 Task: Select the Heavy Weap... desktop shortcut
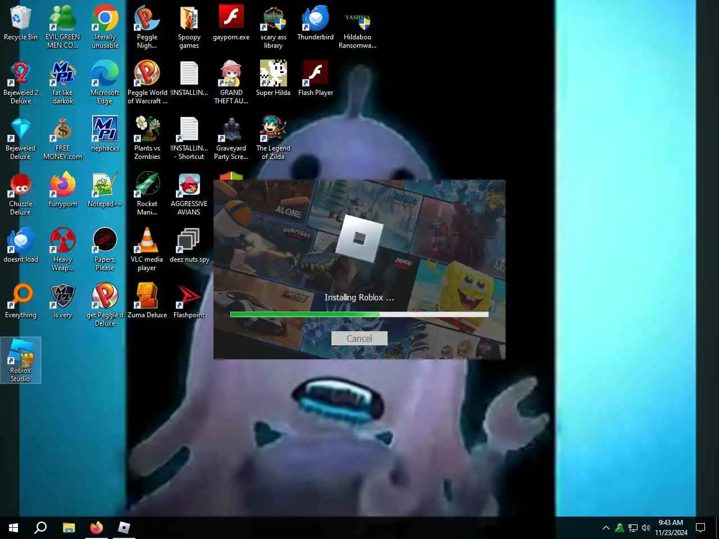(x=63, y=249)
